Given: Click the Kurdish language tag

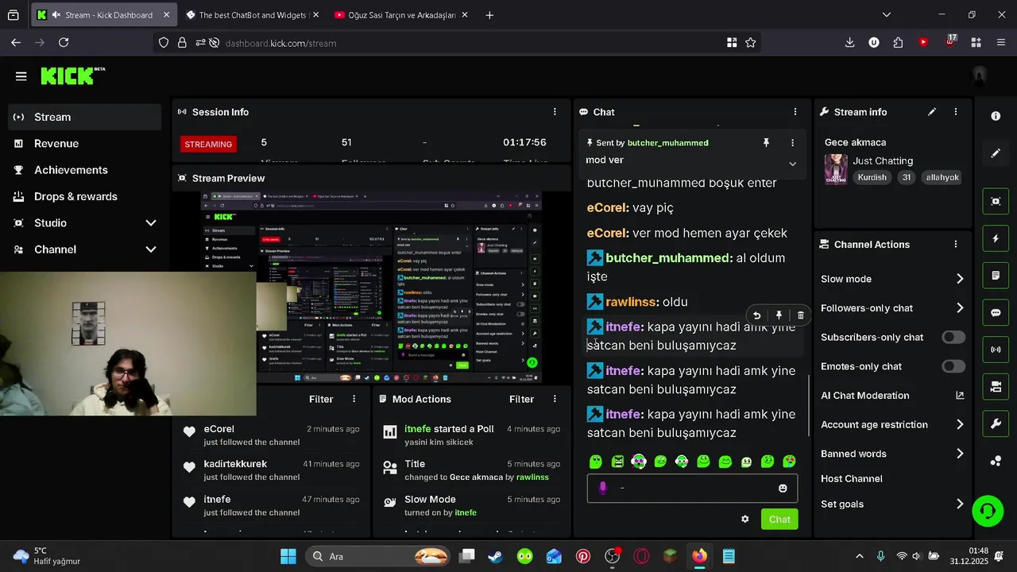Looking at the screenshot, I should click(872, 178).
